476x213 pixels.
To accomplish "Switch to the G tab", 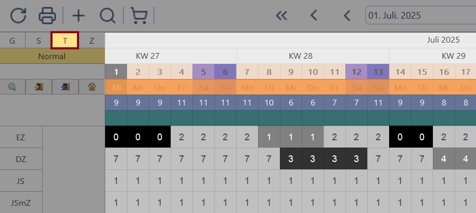I will click(12, 41).
